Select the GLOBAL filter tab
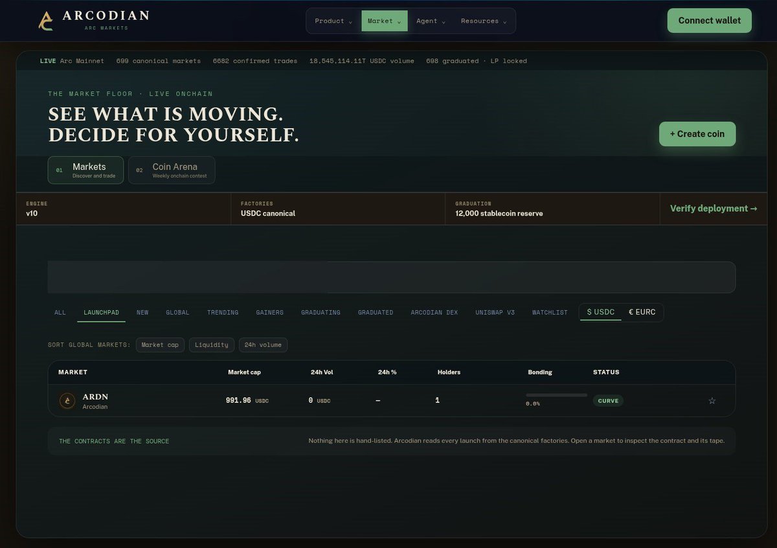The width and height of the screenshot is (777, 548). pyautogui.click(x=177, y=312)
